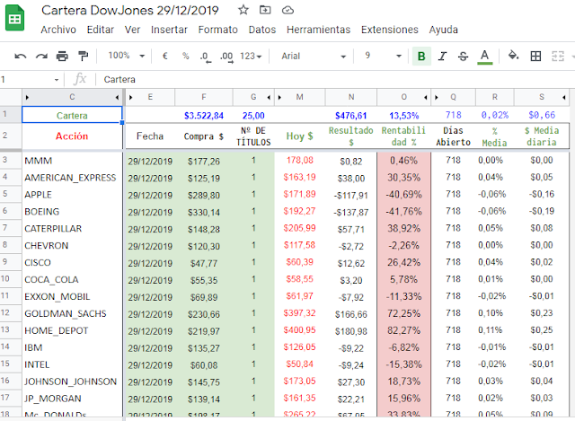
Task: Rename the Cartera DowJones 29/12/2019 title
Action: coord(129,10)
